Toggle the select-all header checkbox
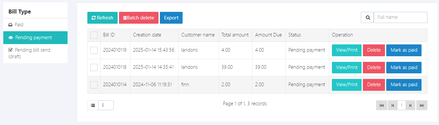The image size is (439, 125). point(94,35)
